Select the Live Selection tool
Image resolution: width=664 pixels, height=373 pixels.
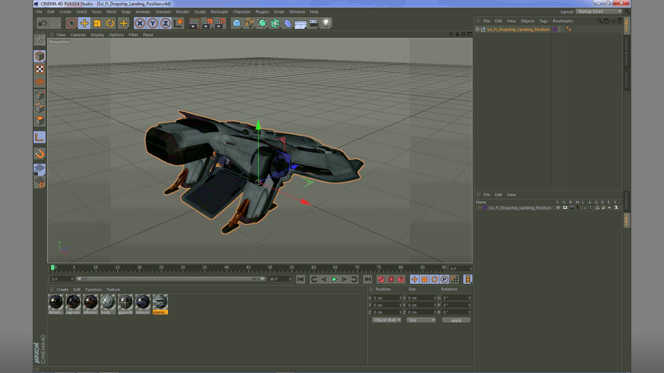pos(71,23)
